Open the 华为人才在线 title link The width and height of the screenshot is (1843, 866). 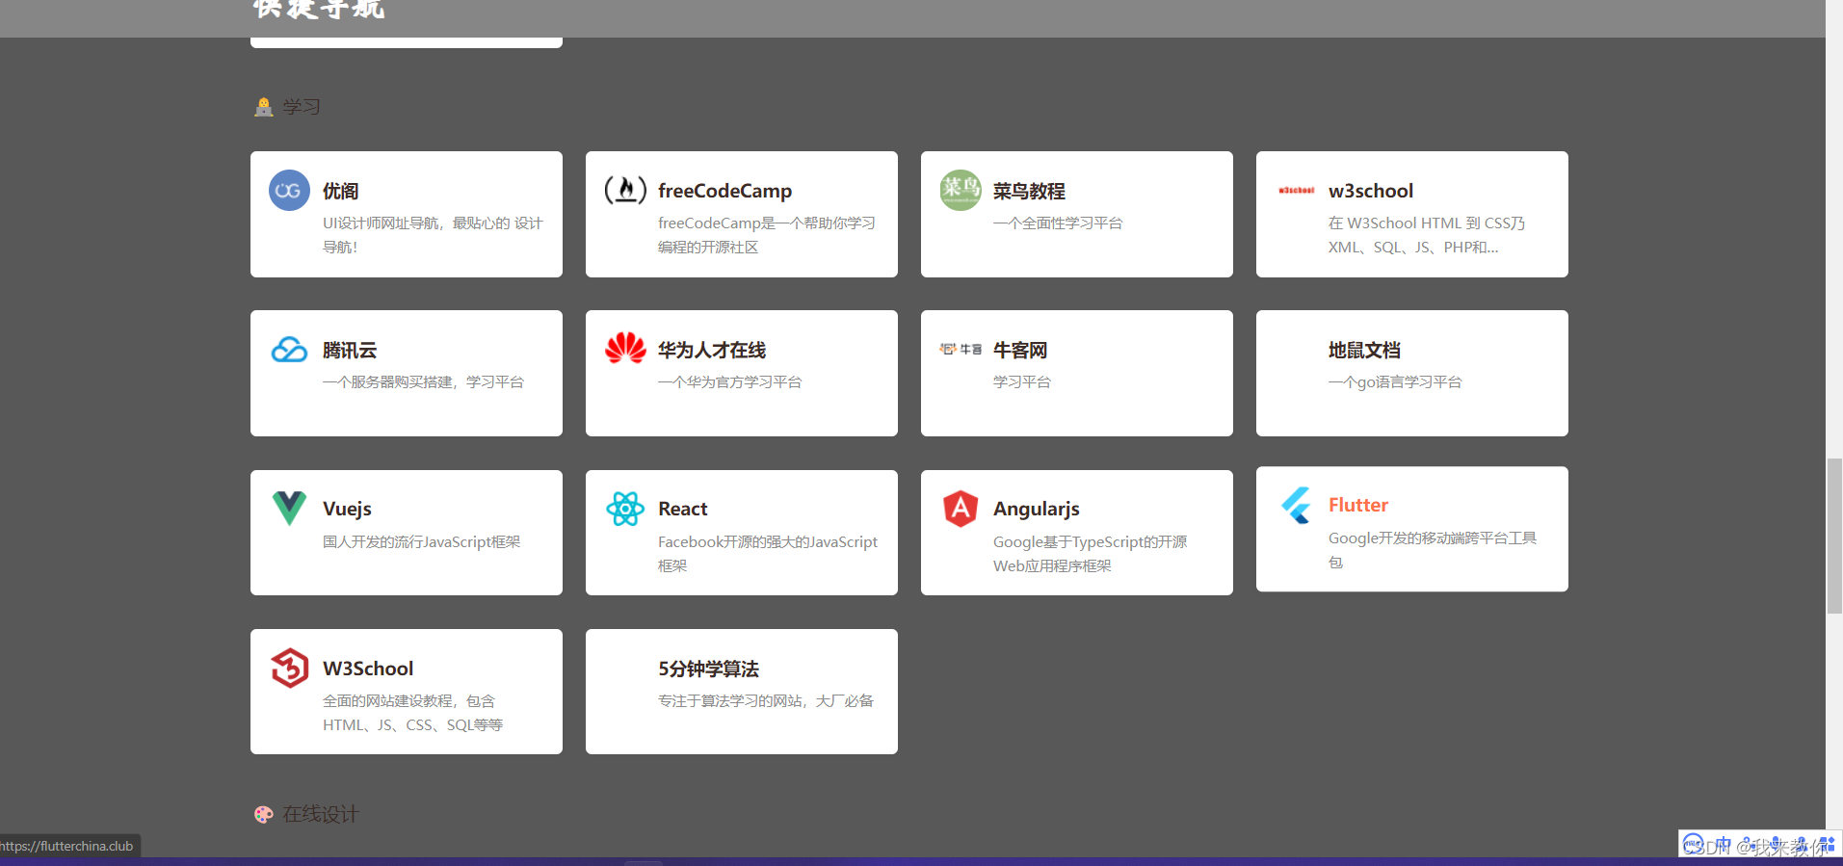[x=712, y=350]
